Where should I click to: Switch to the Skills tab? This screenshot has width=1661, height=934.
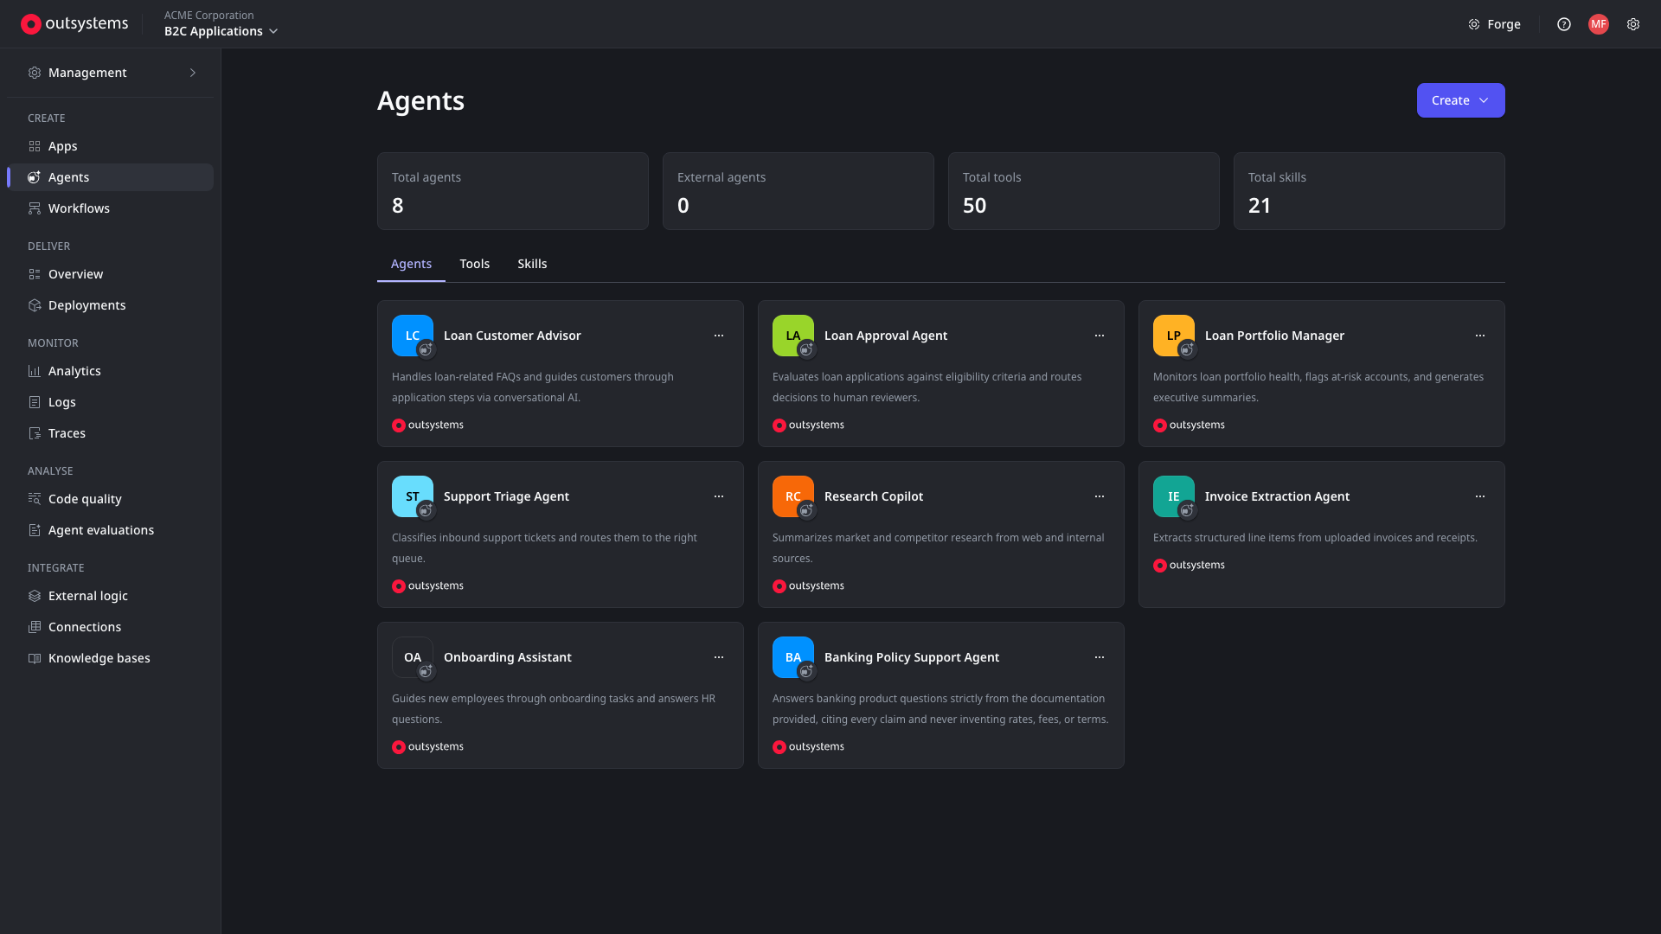[x=532, y=264]
